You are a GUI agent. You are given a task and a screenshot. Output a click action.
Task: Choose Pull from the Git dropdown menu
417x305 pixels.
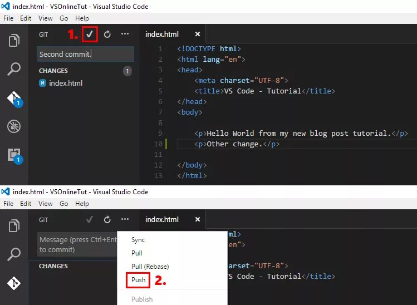pyautogui.click(x=137, y=253)
